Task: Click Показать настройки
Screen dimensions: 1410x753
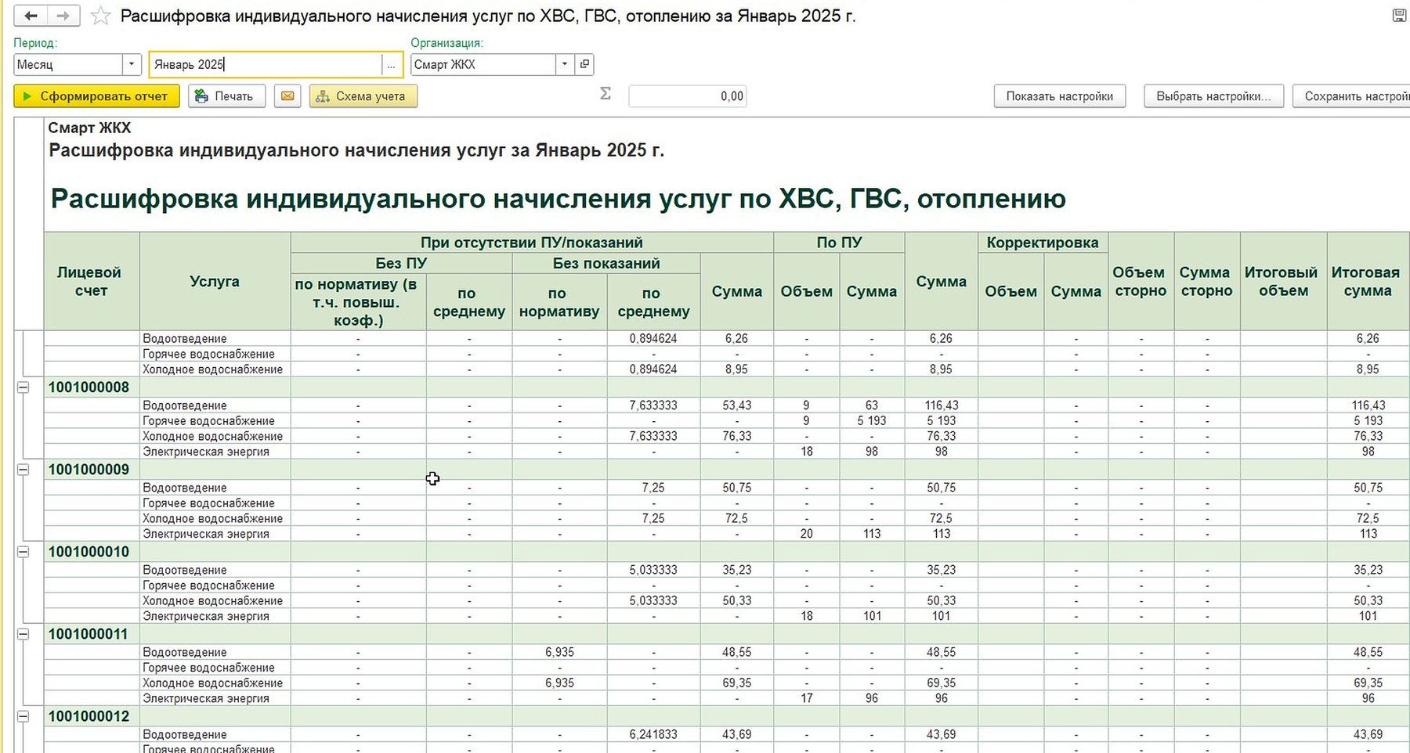Action: point(1059,96)
